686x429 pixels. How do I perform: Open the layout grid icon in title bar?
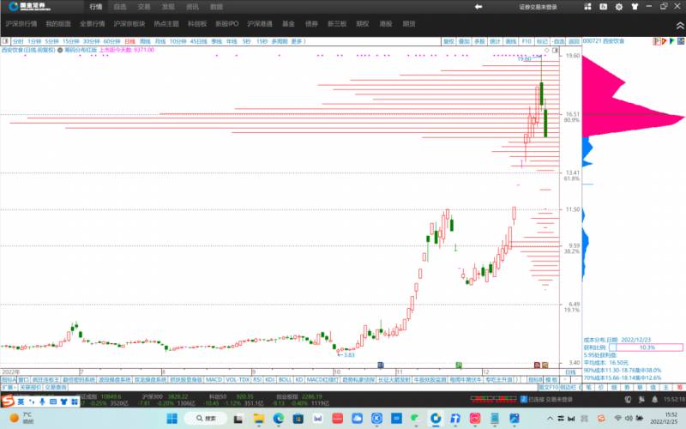(587, 7)
